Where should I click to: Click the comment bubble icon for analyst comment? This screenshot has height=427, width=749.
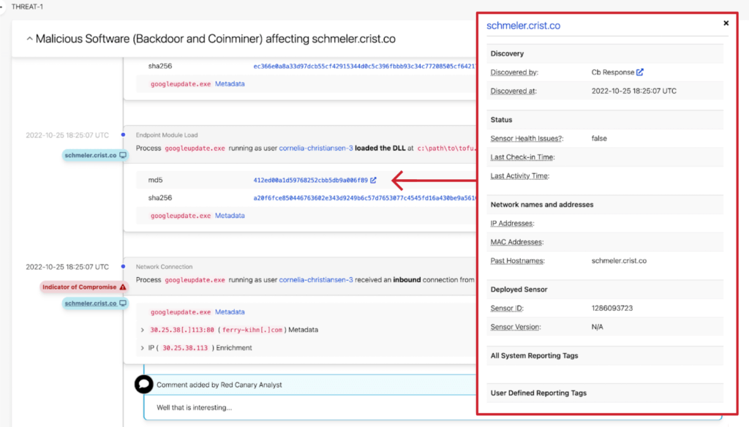tap(144, 384)
